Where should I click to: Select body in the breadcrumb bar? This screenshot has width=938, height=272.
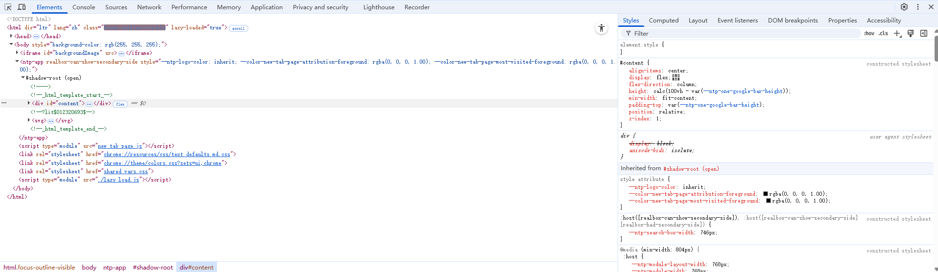[x=89, y=267]
